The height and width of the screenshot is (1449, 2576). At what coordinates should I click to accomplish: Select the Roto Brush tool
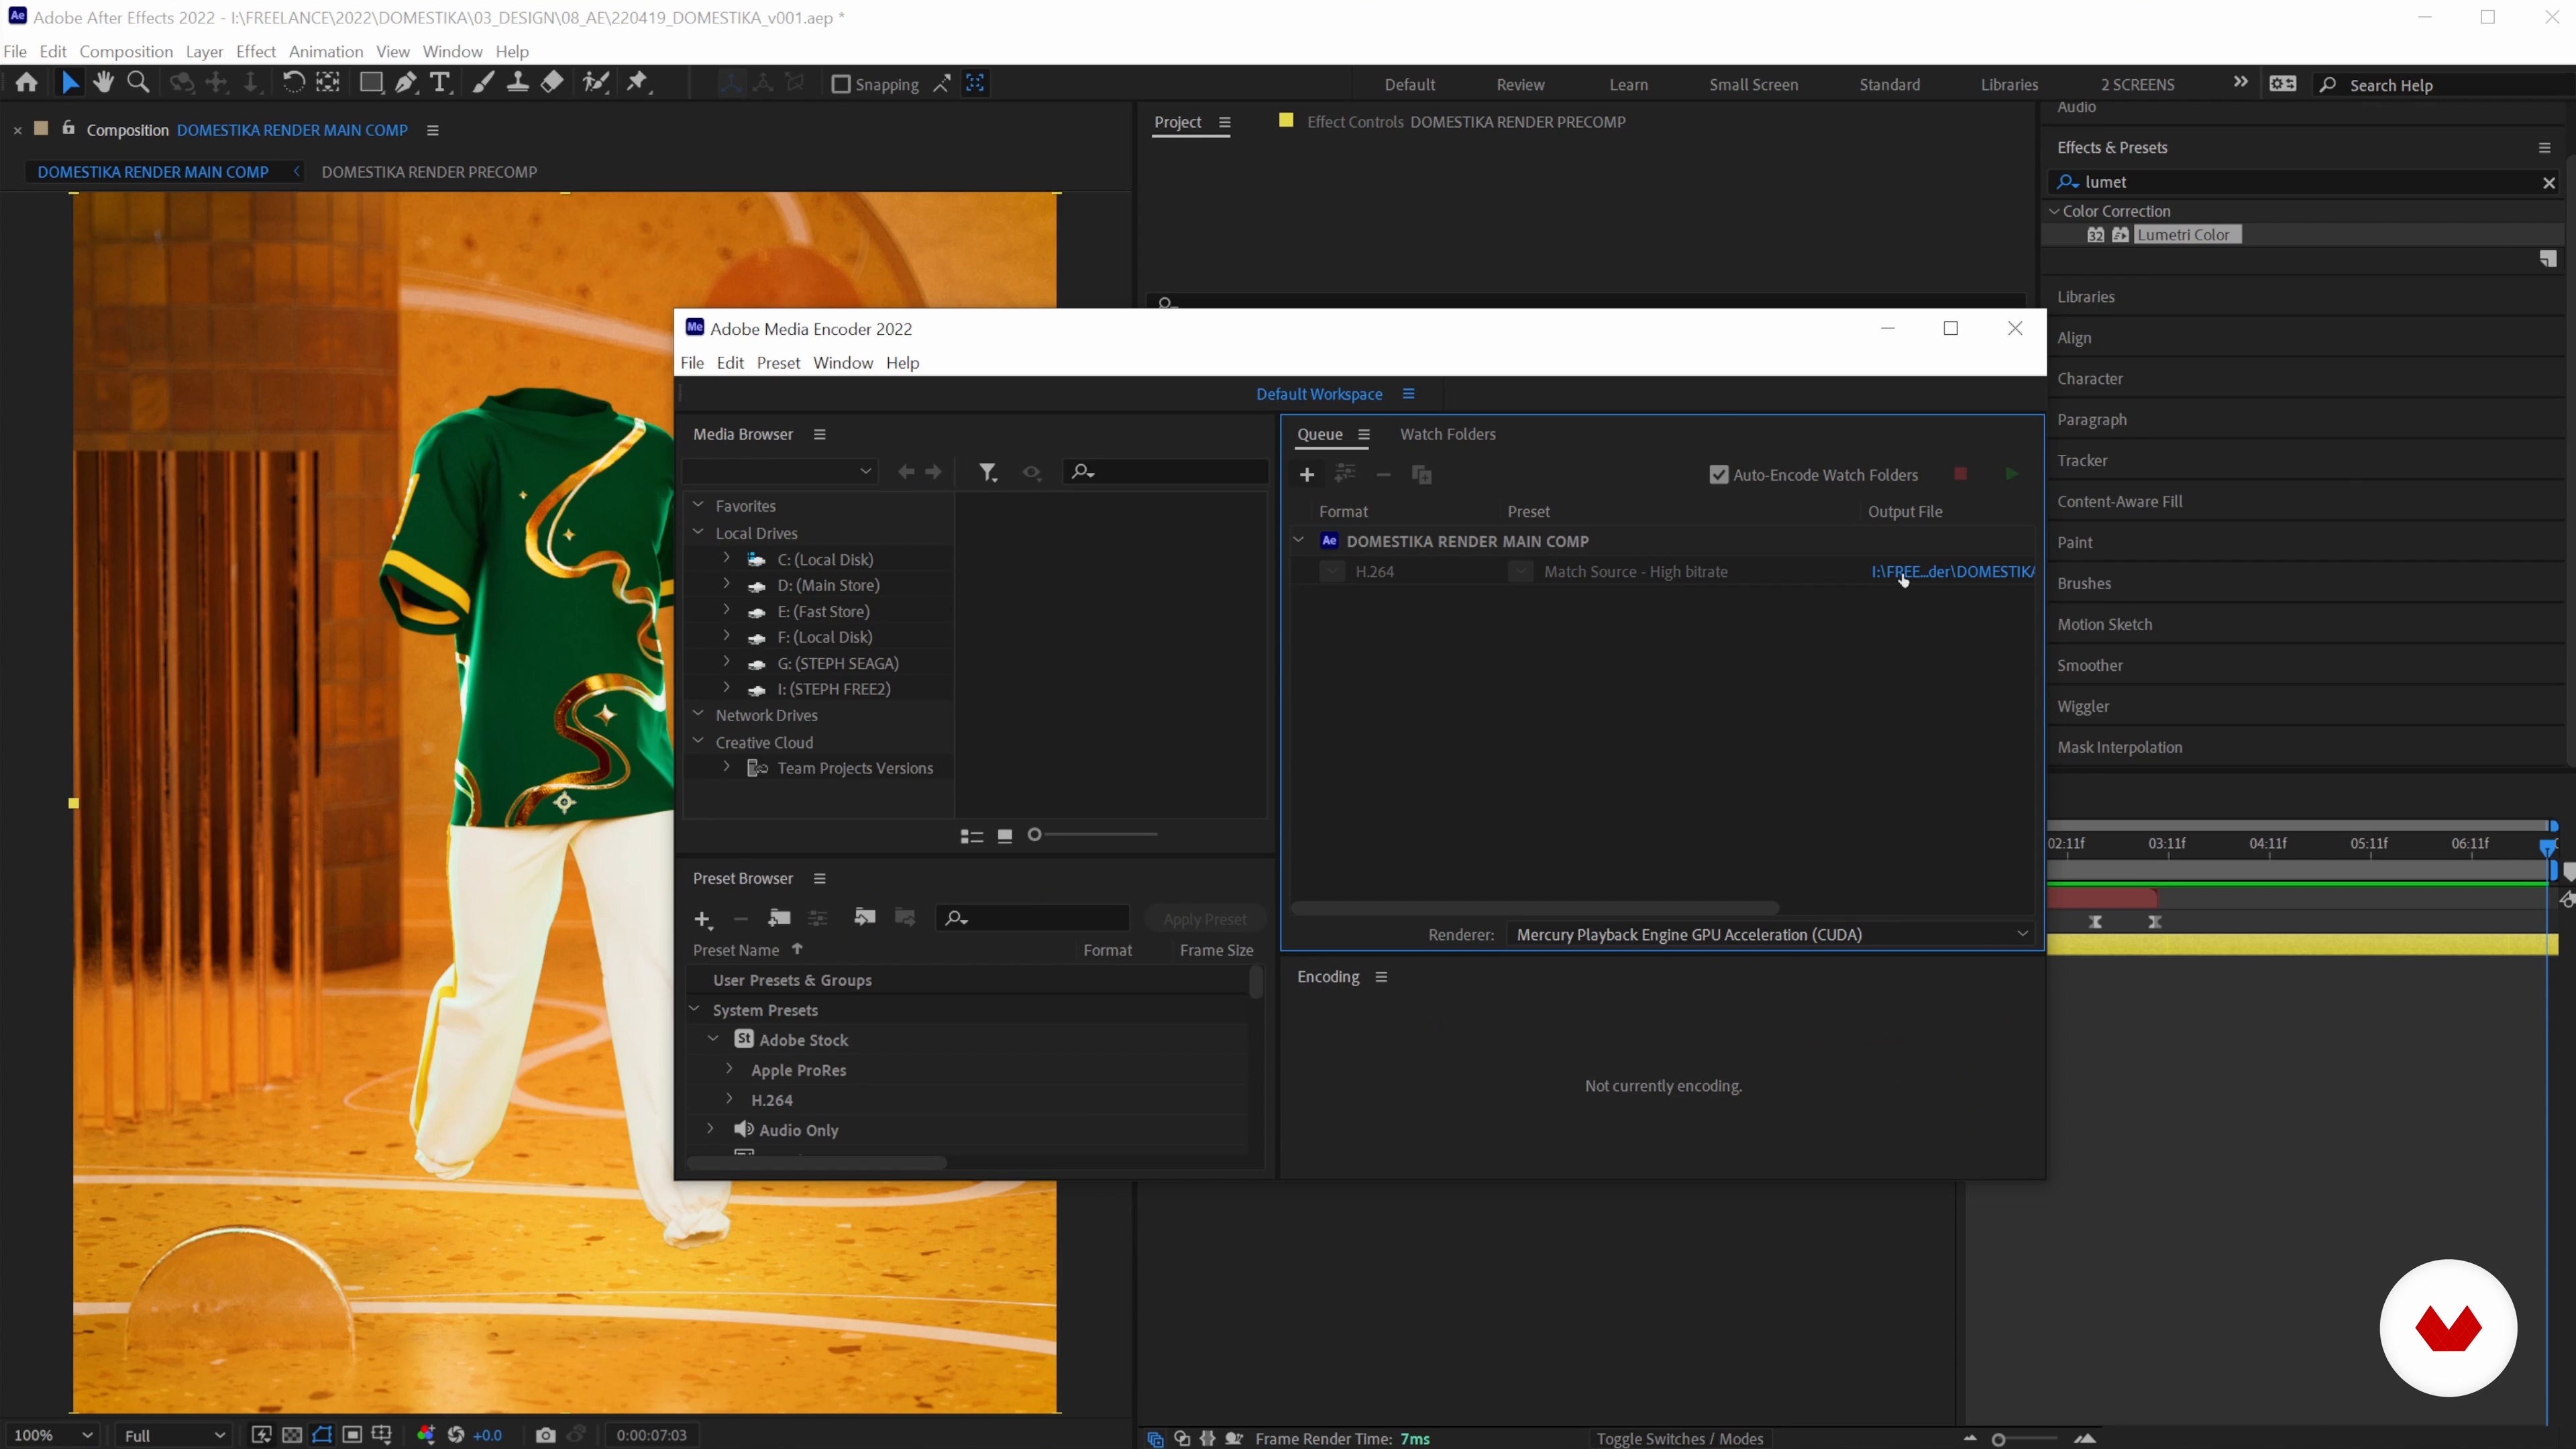(596, 84)
